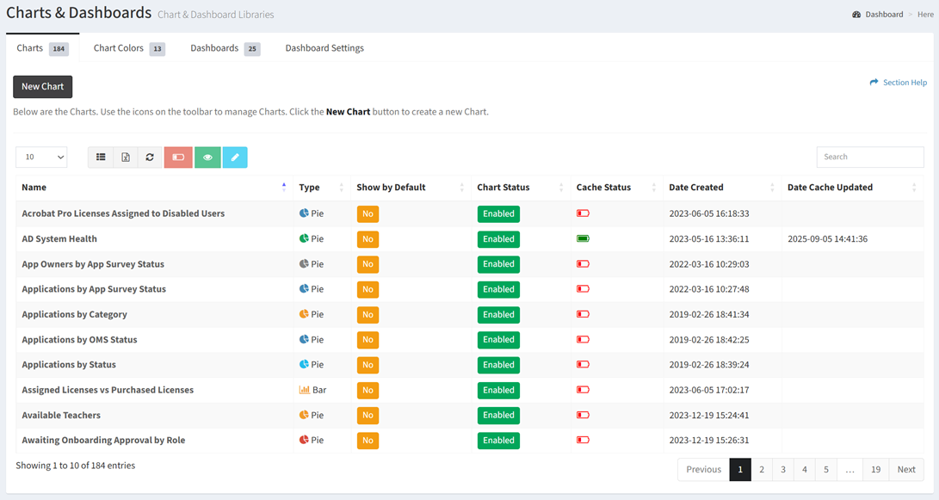Sort table by Chart Status column
The image size is (939, 500).
(x=521, y=188)
